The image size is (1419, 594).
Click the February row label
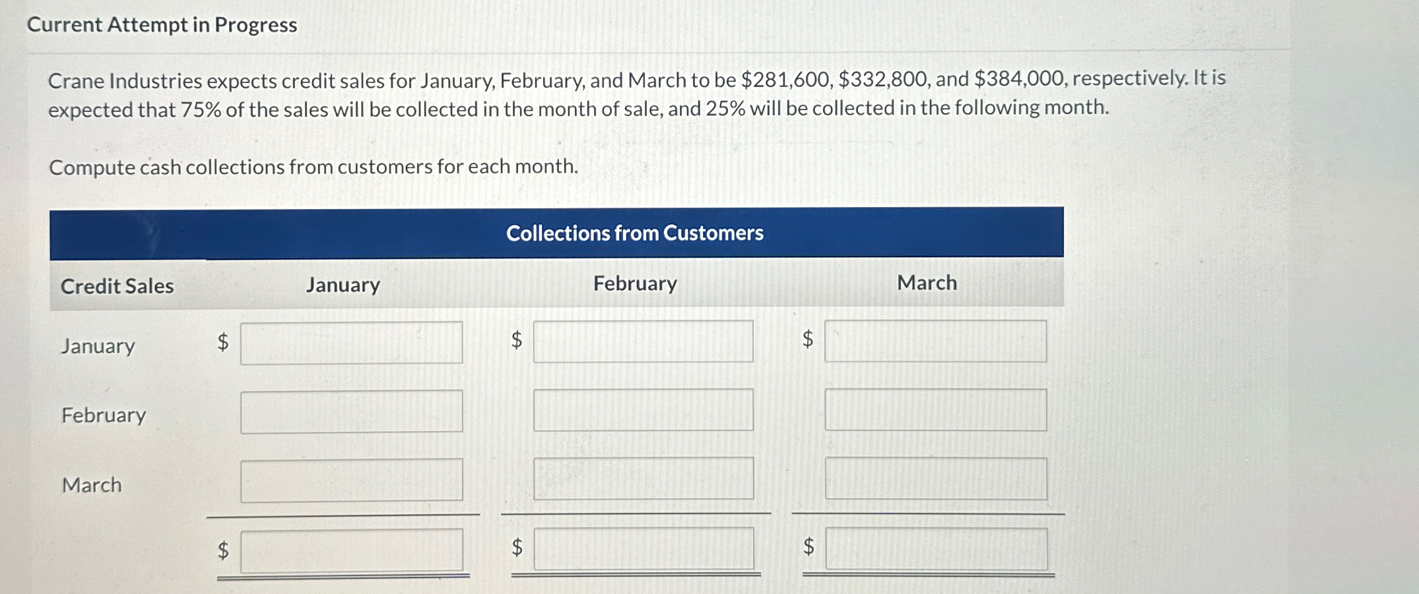(103, 415)
